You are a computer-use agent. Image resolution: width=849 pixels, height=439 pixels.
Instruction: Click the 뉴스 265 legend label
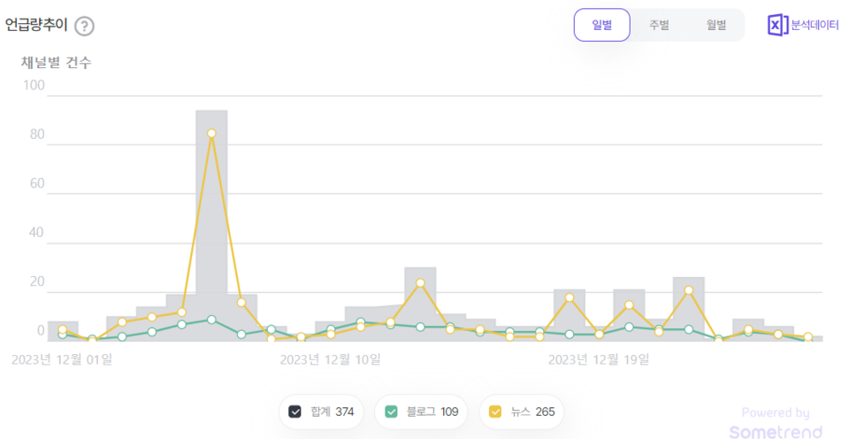532,412
